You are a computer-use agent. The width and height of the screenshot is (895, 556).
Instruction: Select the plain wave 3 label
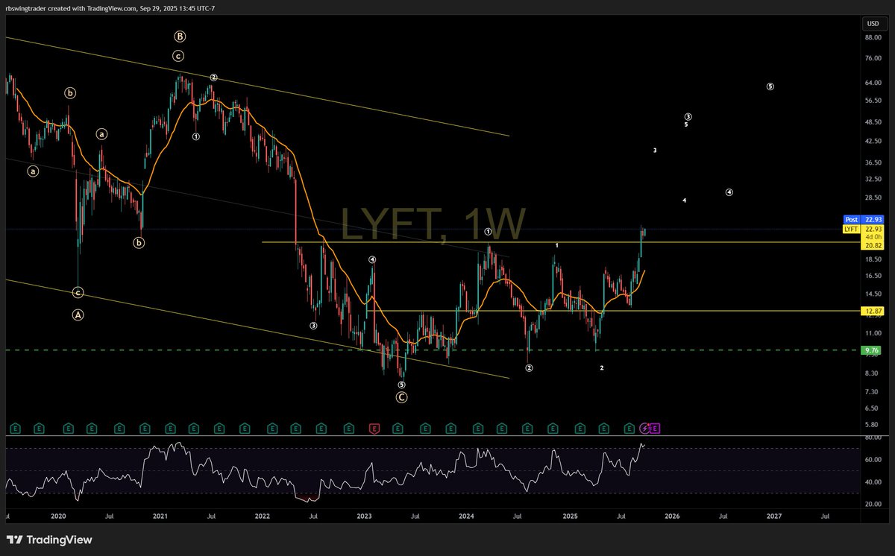tap(655, 151)
